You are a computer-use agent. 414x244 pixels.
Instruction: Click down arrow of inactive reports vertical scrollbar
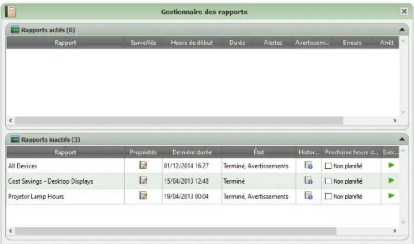point(403,223)
